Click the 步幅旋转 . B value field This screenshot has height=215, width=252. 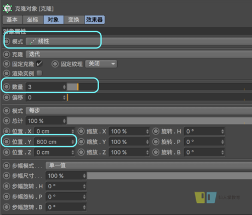(x=64, y=207)
